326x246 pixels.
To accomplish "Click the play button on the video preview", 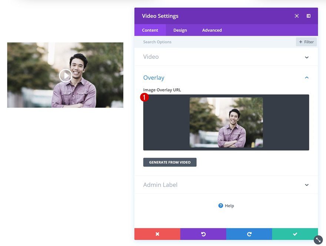I will (65, 75).
